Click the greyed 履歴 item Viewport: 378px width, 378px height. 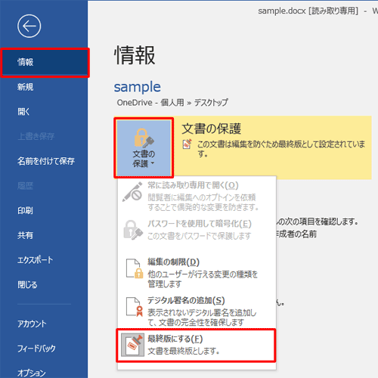[x=25, y=186]
